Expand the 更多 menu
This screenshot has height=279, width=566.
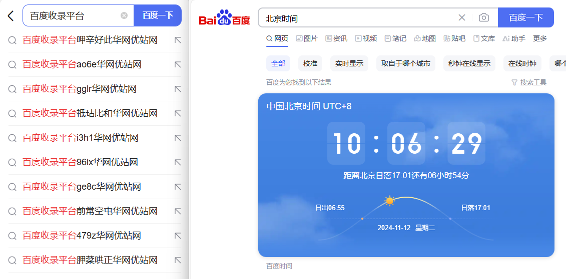point(540,38)
